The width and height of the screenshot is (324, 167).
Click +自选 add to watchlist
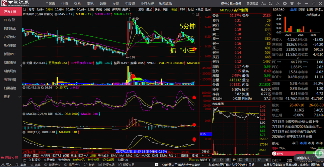pyautogui.click(x=199, y=9)
